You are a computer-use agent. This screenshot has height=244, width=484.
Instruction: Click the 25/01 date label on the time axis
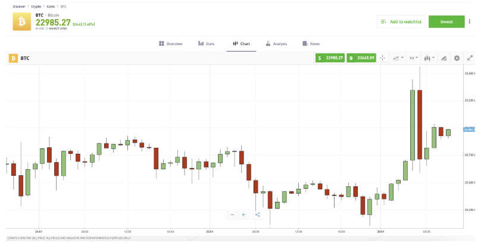click(210, 232)
